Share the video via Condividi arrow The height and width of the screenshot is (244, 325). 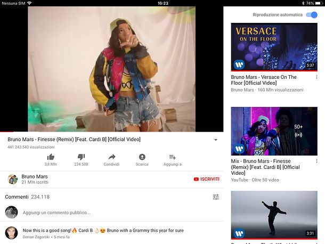[112, 157]
